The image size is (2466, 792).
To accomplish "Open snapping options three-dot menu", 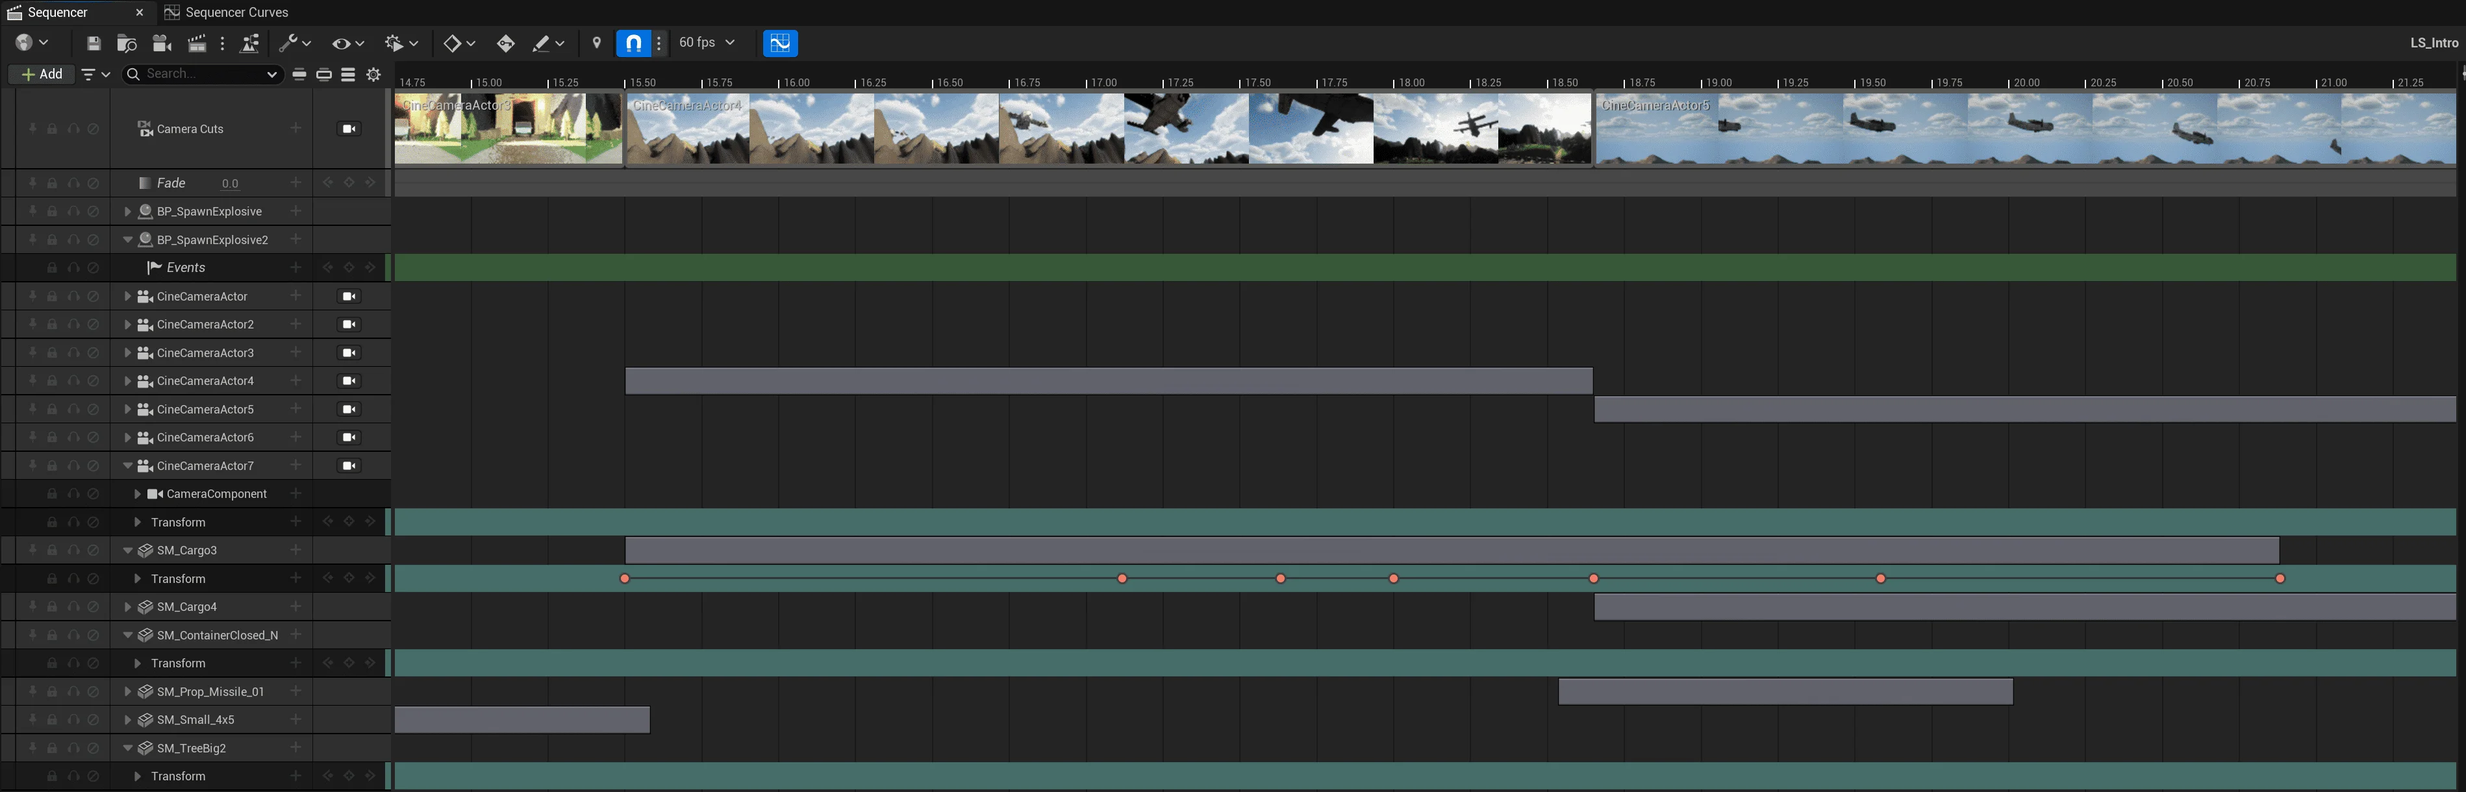I will coord(659,43).
